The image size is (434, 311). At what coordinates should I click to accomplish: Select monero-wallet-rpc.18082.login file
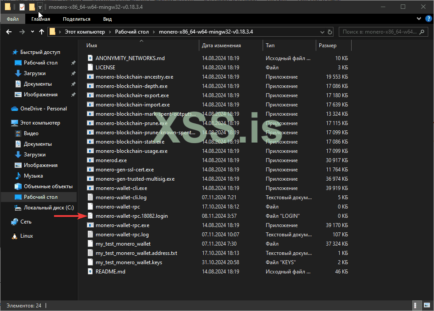click(x=132, y=216)
